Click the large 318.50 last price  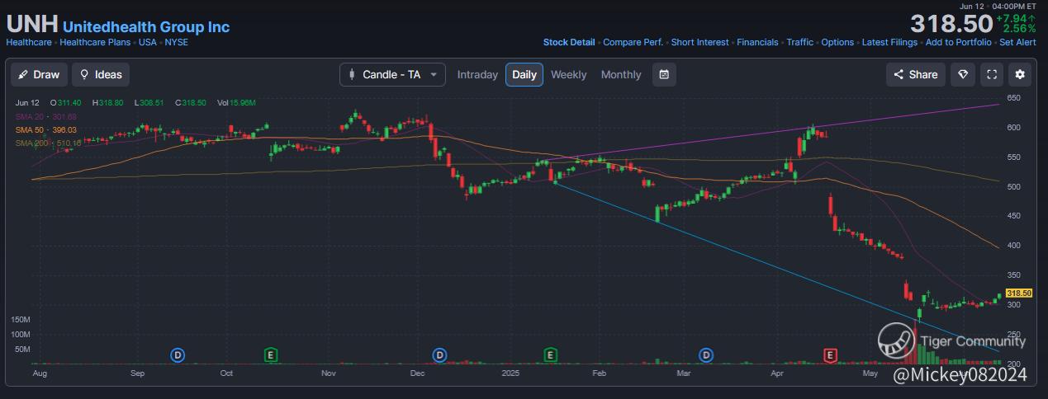pyautogui.click(x=951, y=23)
